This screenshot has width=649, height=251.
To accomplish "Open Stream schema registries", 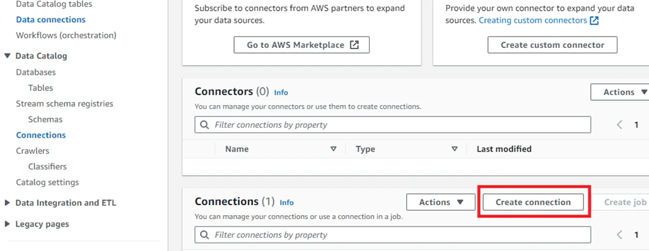I will pyautogui.click(x=64, y=104).
